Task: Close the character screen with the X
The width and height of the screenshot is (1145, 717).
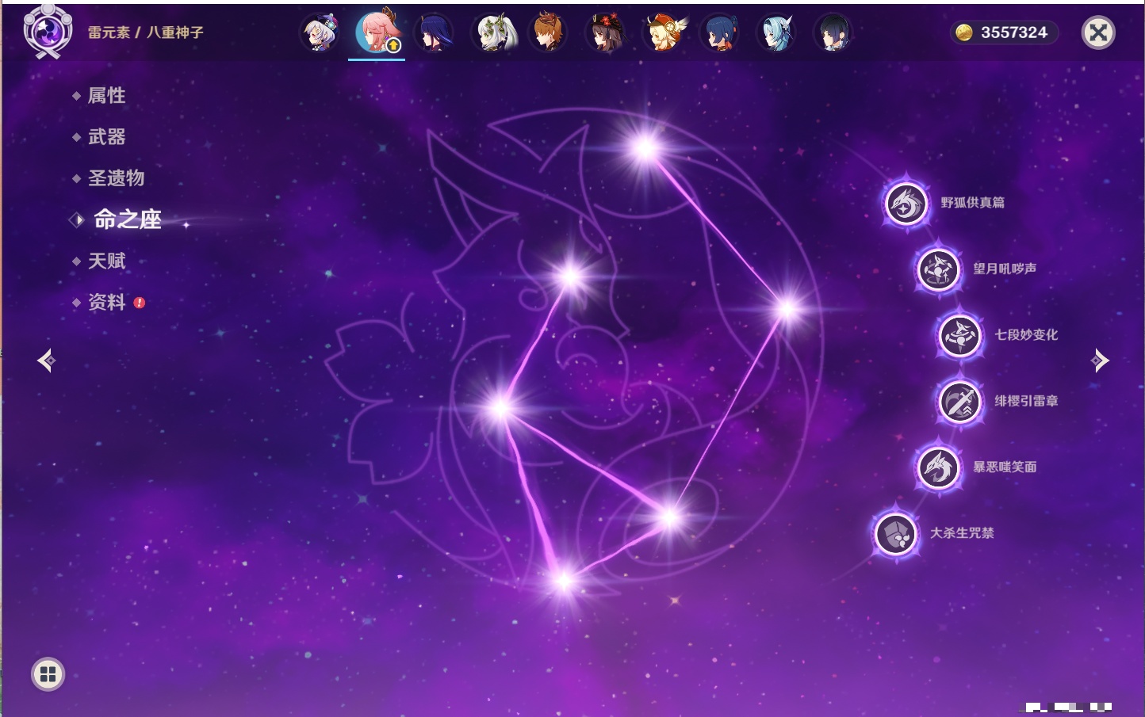Action: 1098,32
